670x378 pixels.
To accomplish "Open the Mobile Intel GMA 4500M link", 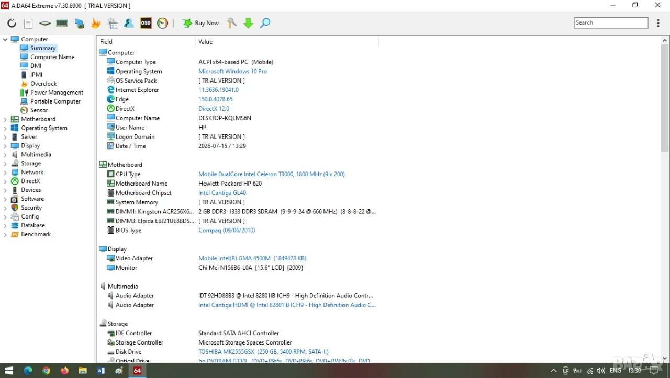I will pos(252,258).
